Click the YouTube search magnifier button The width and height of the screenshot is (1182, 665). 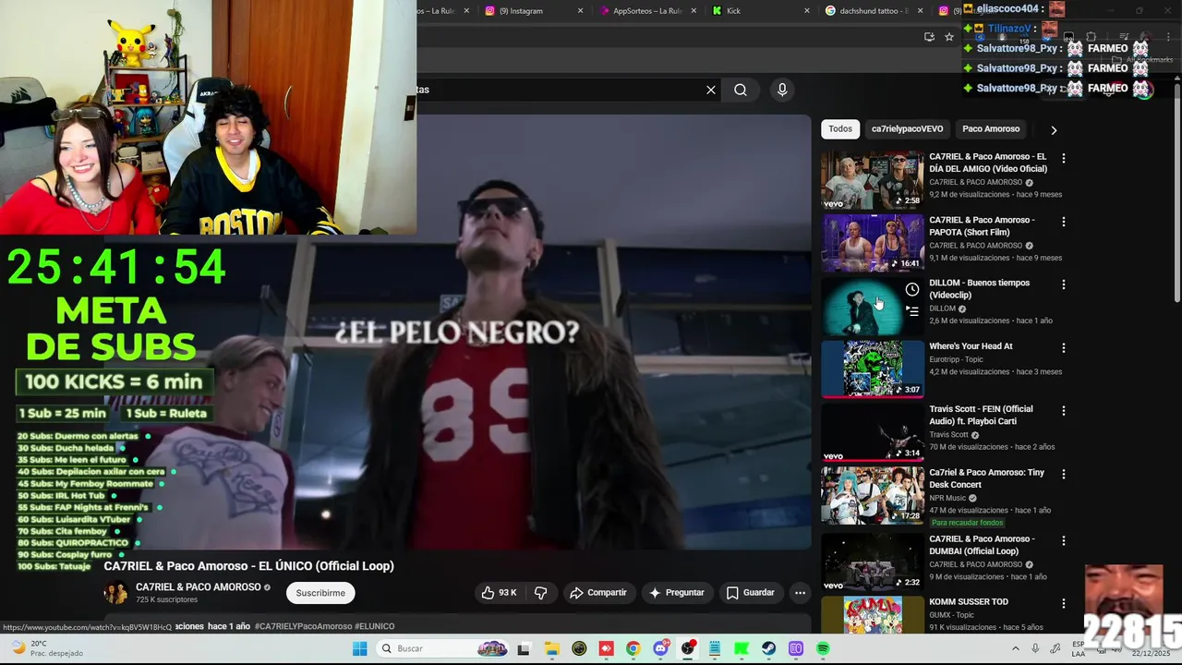pyautogui.click(x=741, y=90)
